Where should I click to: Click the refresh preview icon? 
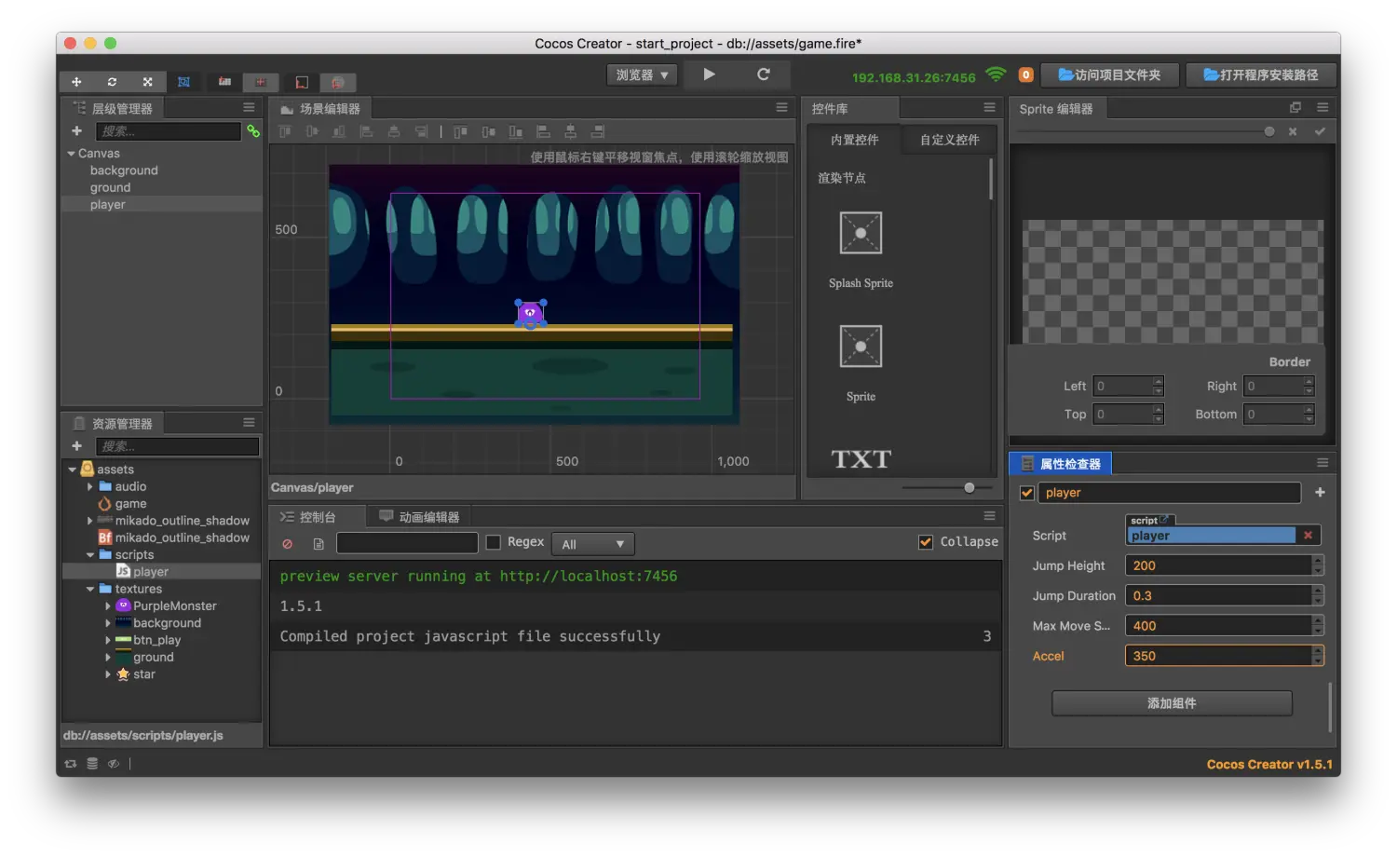[764, 75]
